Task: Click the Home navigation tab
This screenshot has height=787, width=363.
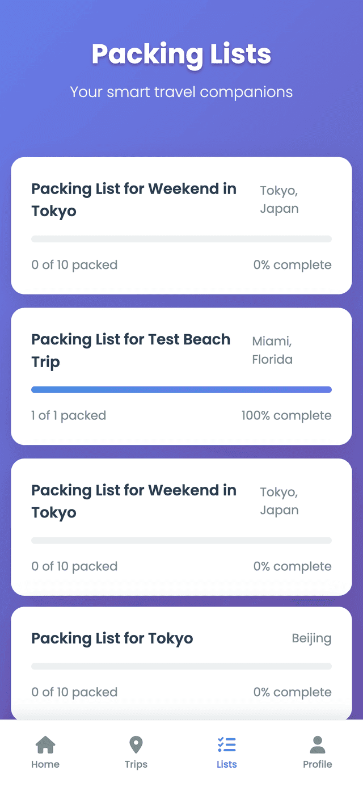Action: tap(45, 764)
